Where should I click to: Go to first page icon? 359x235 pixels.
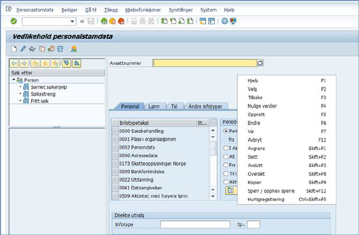pos(164,21)
